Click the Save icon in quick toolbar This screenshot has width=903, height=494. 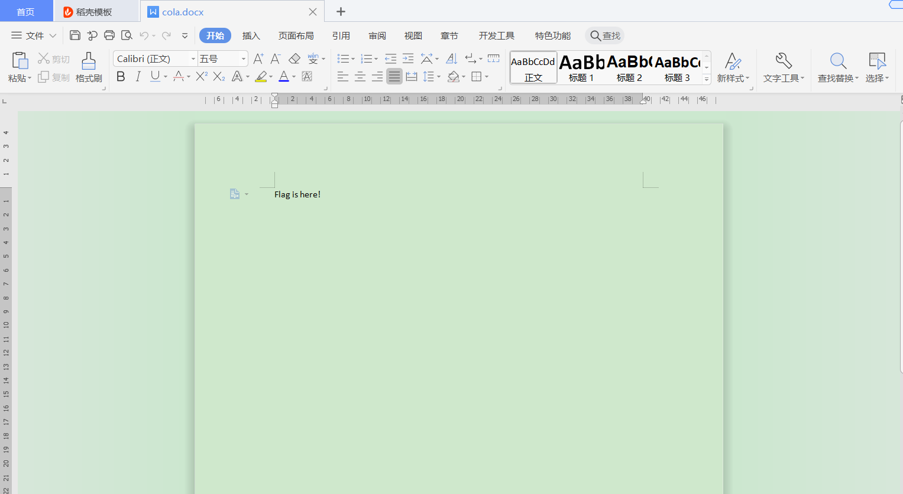pos(75,35)
